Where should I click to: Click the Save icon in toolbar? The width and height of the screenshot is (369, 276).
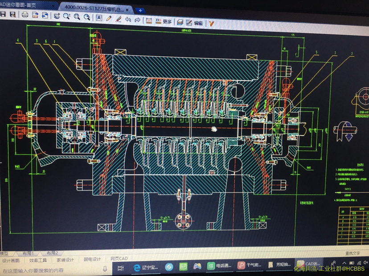[x=3, y=14]
